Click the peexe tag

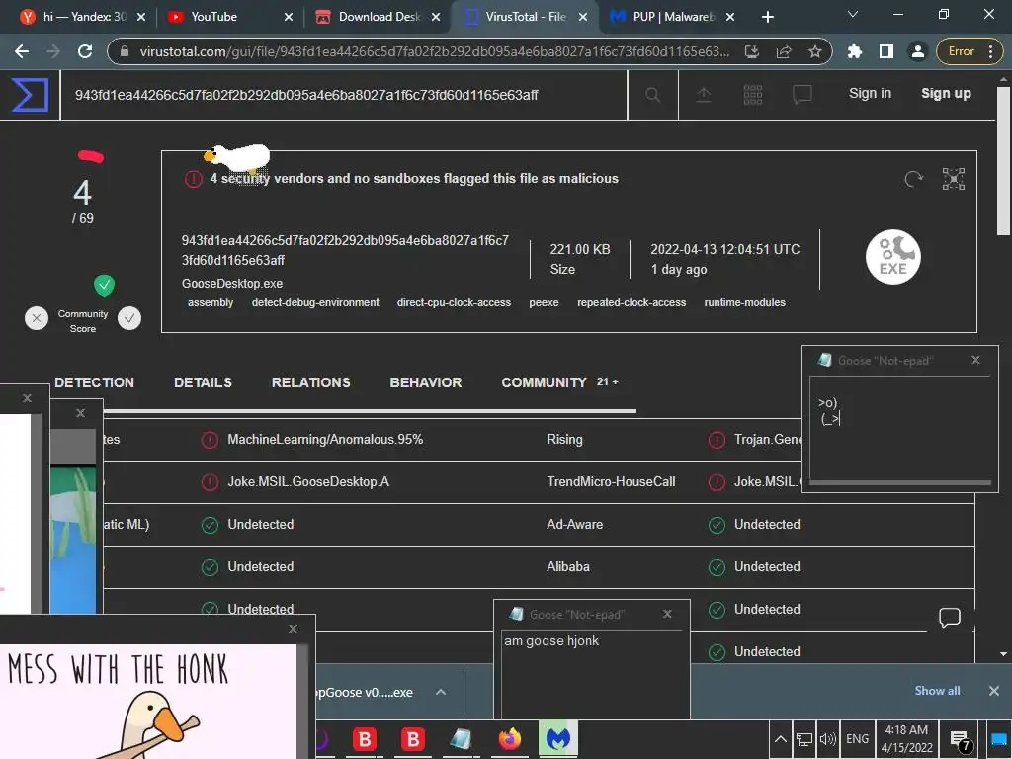(545, 302)
